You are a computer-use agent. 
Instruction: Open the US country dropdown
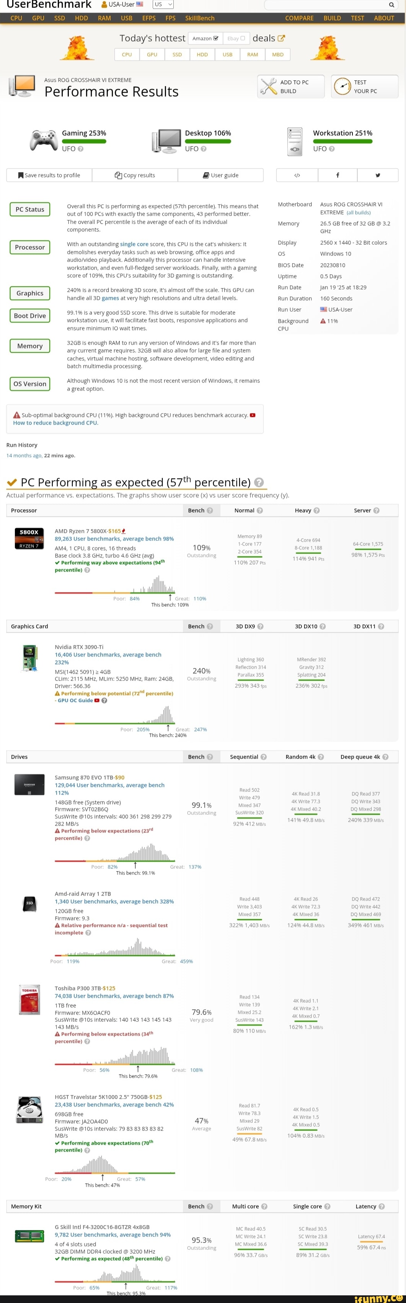(163, 5)
